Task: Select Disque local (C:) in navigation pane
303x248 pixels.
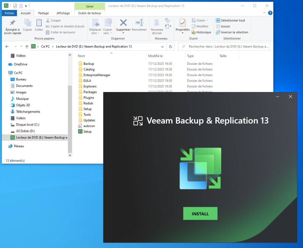Action: click(27, 125)
